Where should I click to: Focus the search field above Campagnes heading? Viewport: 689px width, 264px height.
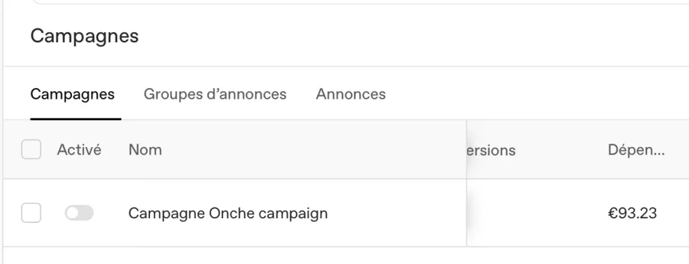(361, 2)
